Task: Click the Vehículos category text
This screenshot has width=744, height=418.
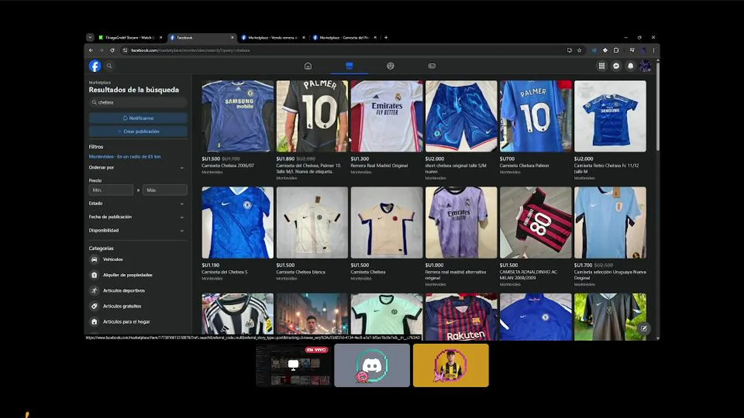Action: (113, 260)
